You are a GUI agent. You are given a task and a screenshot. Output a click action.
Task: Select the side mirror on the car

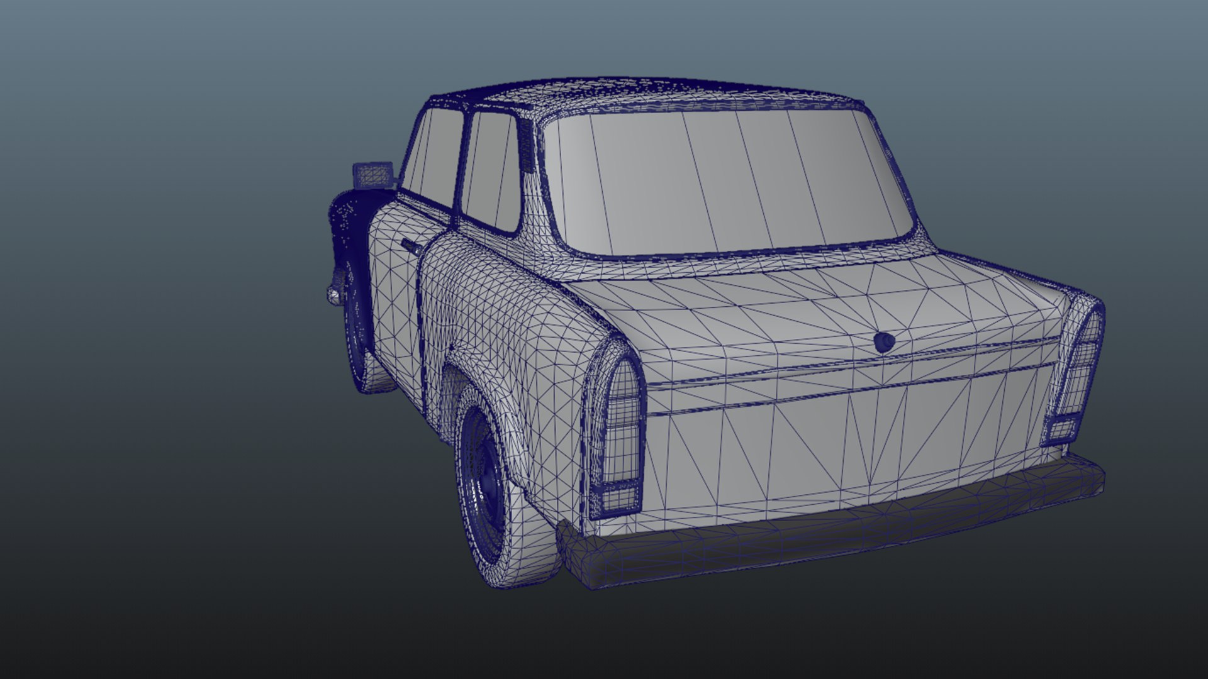coord(374,175)
